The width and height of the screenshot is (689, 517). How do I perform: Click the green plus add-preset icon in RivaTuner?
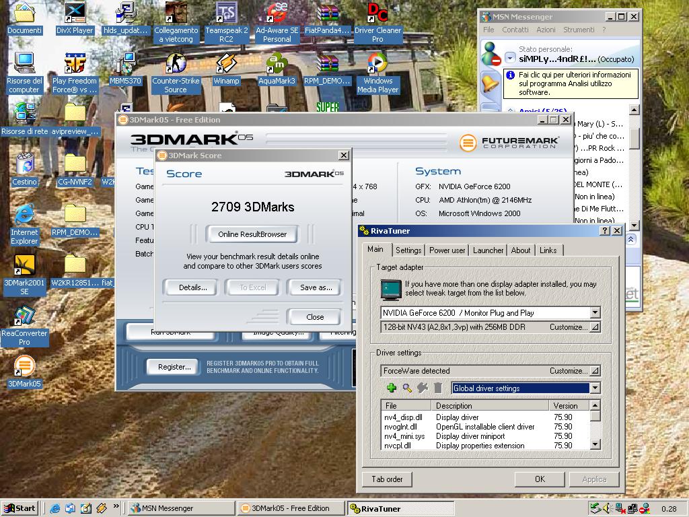[392, 388]
